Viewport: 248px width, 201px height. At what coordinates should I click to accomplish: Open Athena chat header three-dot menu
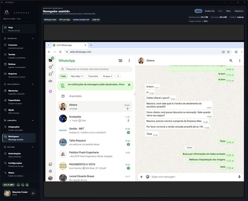[x=240, y=60]
